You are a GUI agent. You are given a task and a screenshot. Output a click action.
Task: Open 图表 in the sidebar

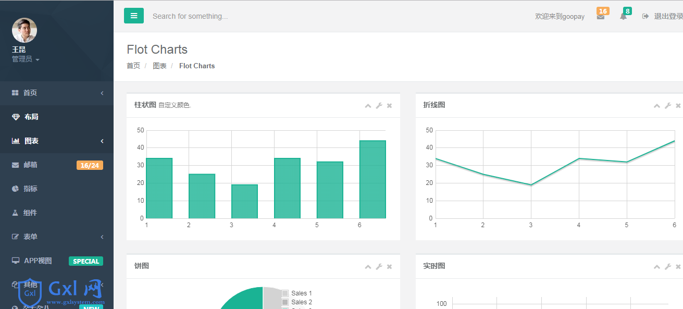pyautogui.click(x=31, y=141)
